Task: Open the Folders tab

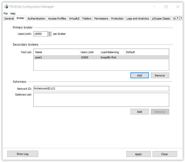Action: tap(87, 19)
